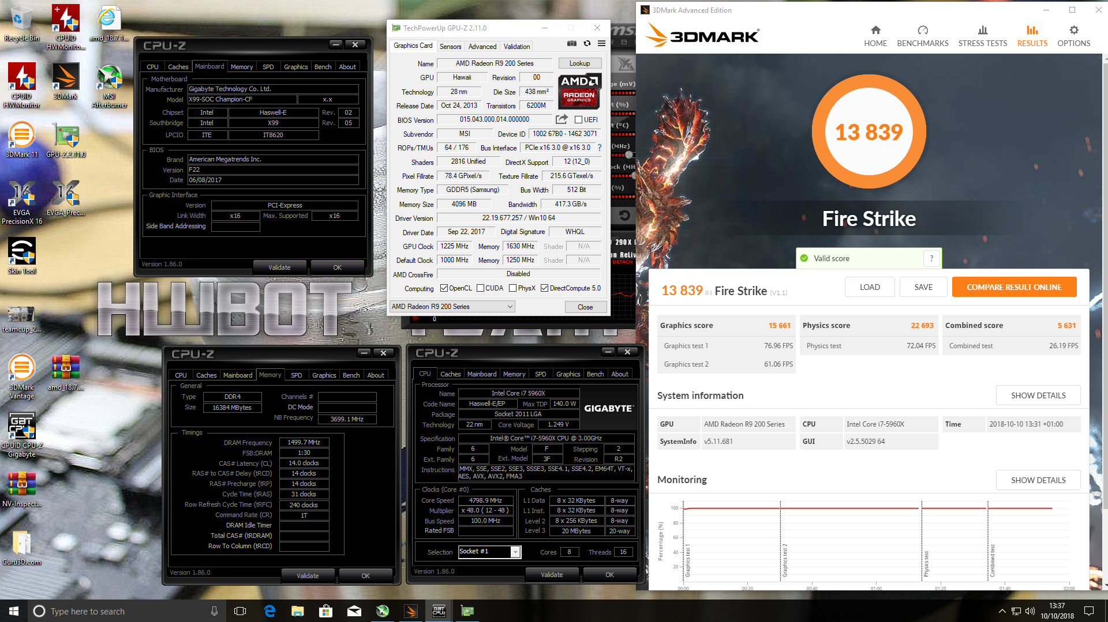Open Task View on the taskbar
1108x622 pixels.
240,610
